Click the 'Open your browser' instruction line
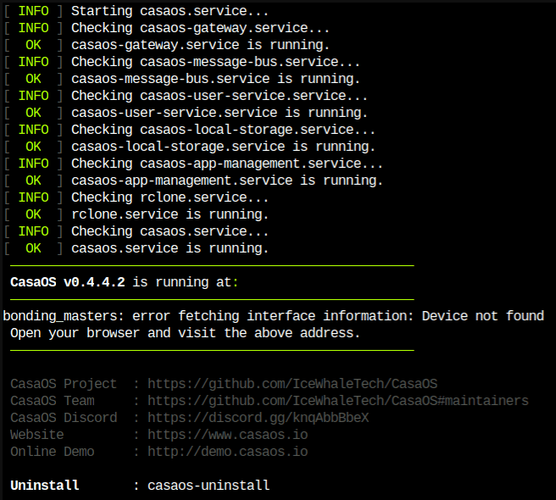Screen dimensions: 556x500 tap(185, 333)
